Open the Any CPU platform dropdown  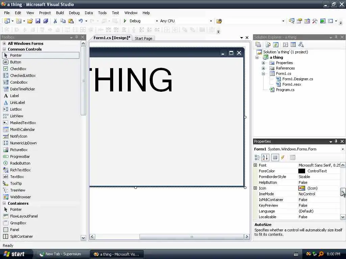pyautogui.click(x=211, y=21)
